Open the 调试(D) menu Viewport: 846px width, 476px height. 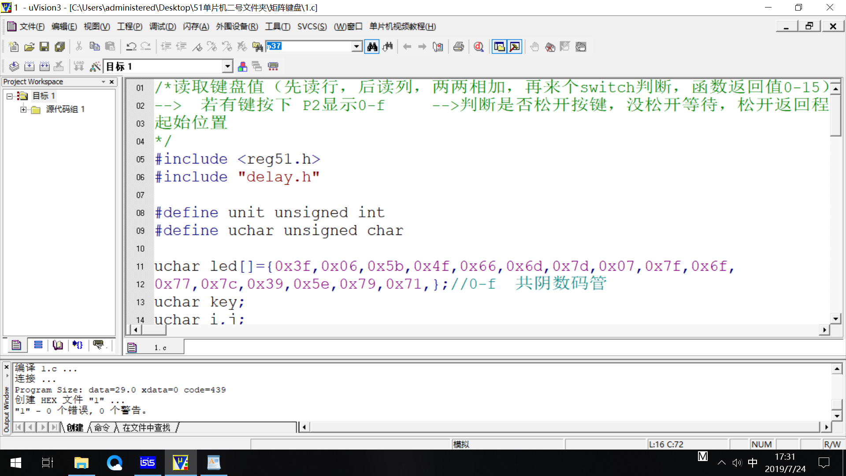[x=163, y=26]
